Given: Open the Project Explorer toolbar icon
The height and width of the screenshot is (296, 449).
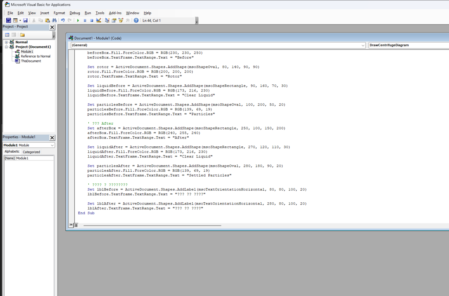Looking at the screenshot, I should pyautogui.click(x=107, y=21).
